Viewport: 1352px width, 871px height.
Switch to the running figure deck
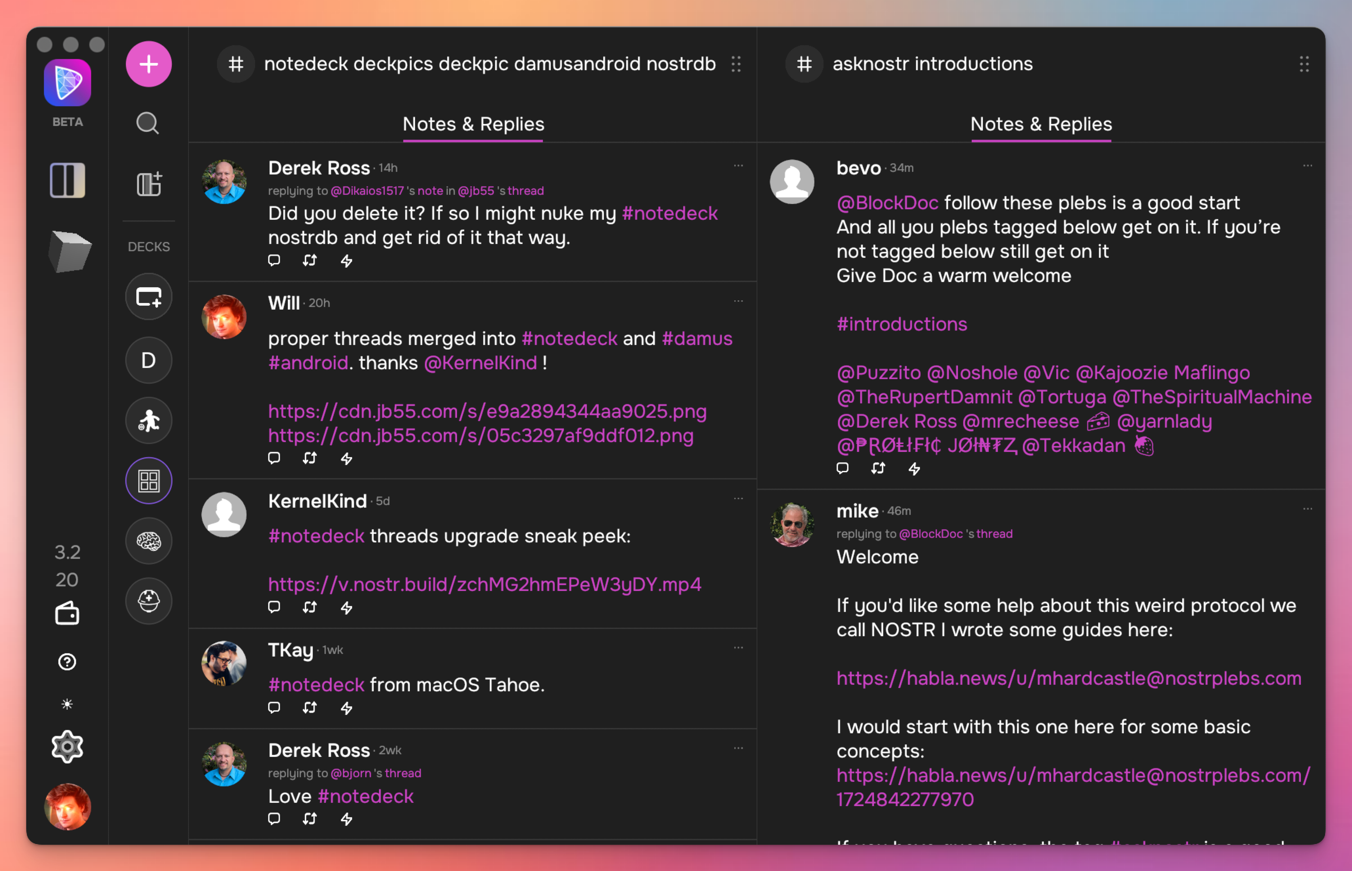point(149,421)
